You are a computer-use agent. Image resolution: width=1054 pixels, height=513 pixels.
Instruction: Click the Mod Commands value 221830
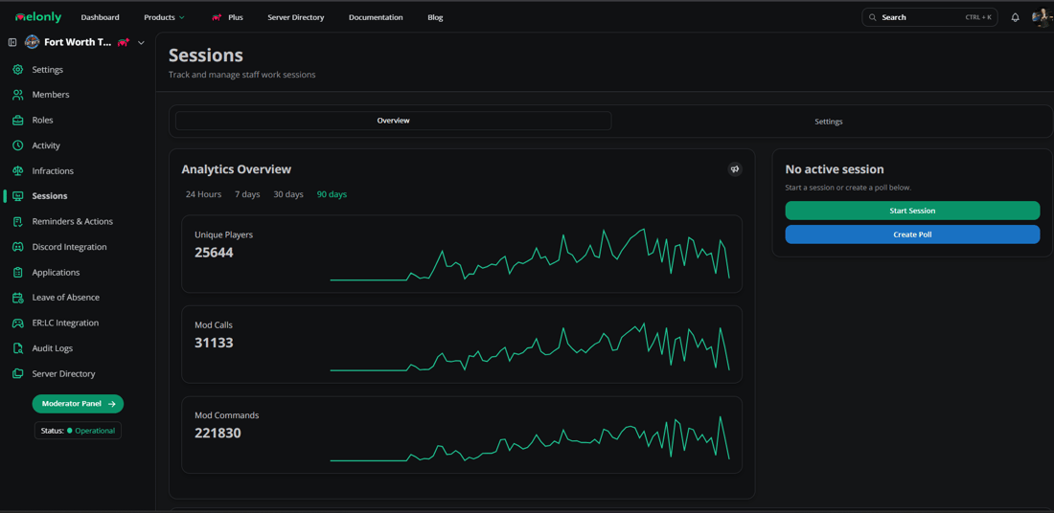(x=218, y=434)
